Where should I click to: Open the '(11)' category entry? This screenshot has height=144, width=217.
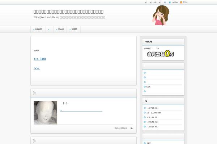[149, 143]
